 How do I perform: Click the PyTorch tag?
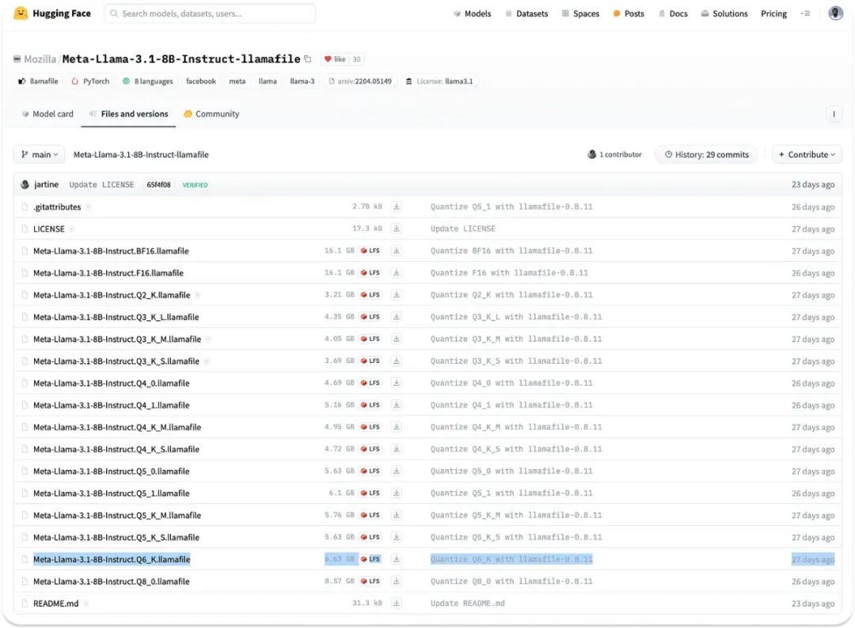click(x=90, y=81)
